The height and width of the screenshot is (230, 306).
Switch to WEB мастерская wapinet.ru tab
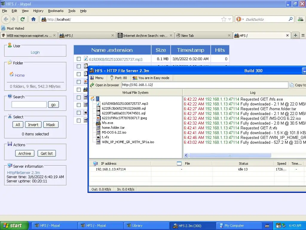coord(29,36)
